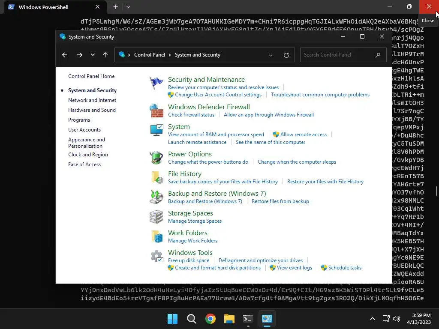The image size is (439, 329).
Task: Open taskbar Search
Action: click(192, 319)
